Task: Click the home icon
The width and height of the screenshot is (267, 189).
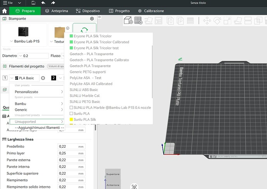Action: [4, 11]
